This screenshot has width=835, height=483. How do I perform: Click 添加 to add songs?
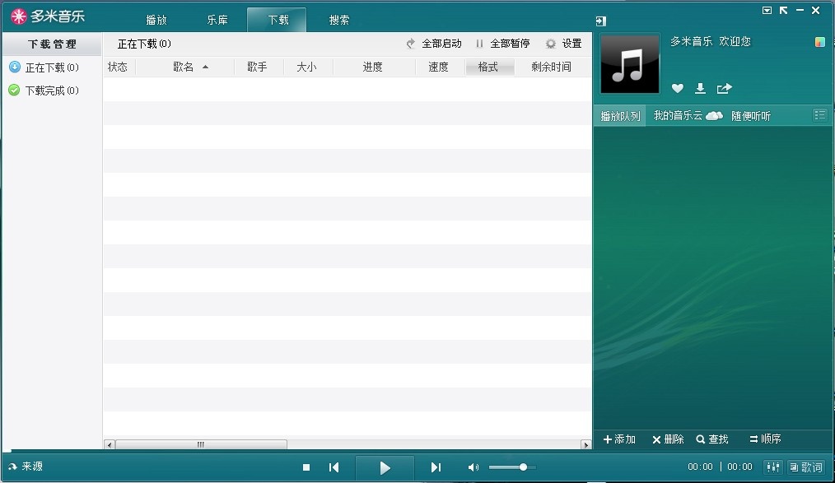tap(619, 439)
